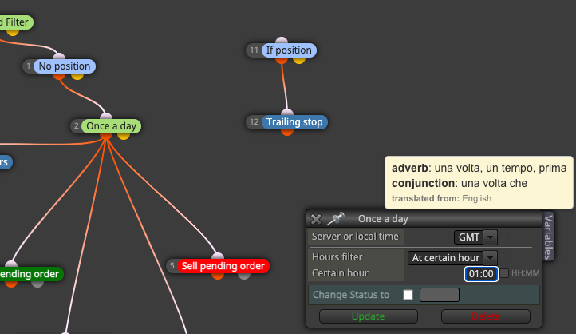Select the Trailing stop node
Screen dimensions: 576x334
point(294,122)
